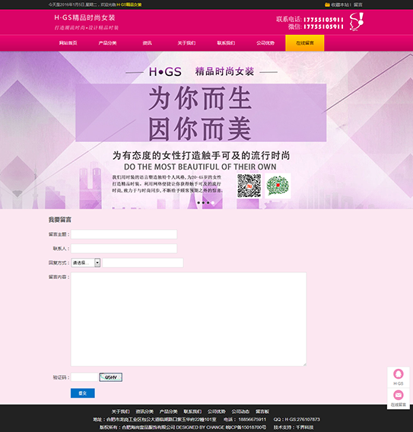
Task: Click the green WeChat bubble image
Action: click(x=278, y=186)
